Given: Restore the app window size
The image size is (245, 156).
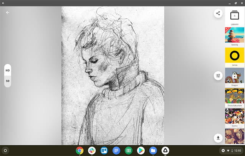Looking at the screenshot, I should (x=236, y=3).
